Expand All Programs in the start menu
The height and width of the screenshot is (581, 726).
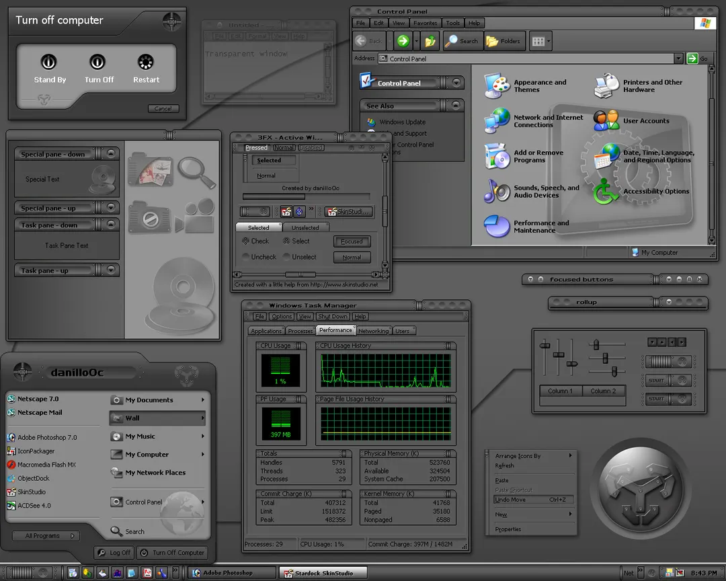point(46,535)
